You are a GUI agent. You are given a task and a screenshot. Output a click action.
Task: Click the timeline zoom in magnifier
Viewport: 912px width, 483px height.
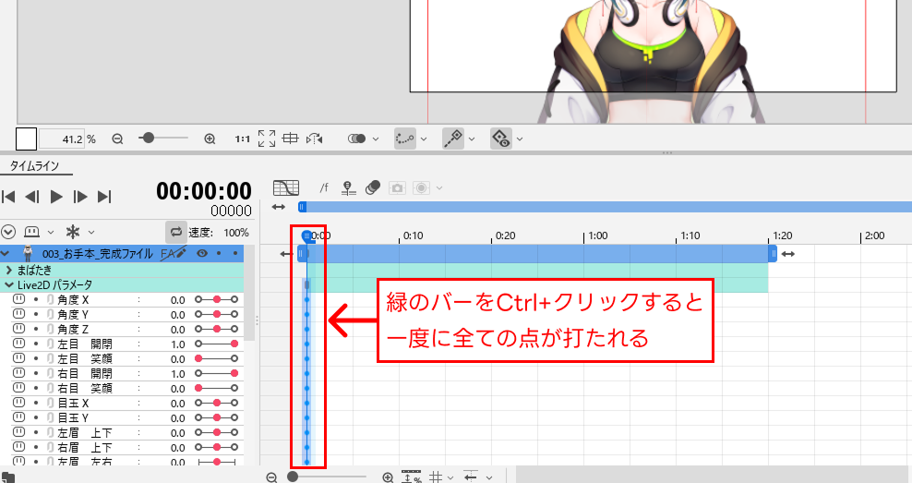[x=388, y=477]
